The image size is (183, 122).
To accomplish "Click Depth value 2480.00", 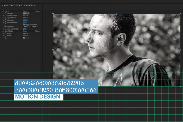I will [x=26, y=33].
